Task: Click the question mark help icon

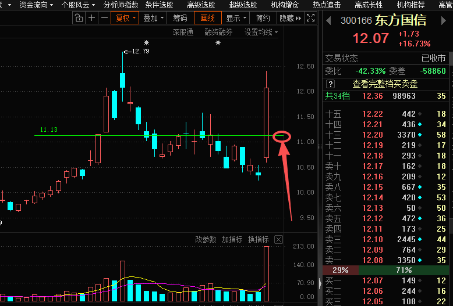Action: (x=331, y=84)
